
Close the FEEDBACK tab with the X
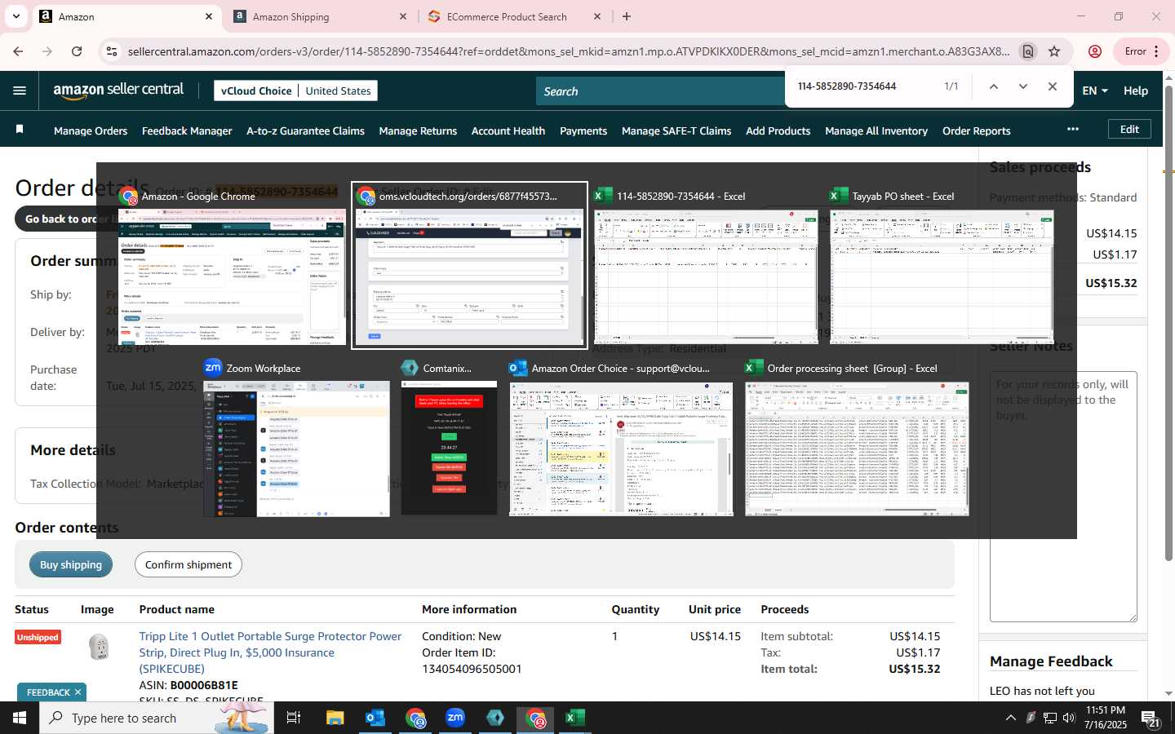point(78,692)
